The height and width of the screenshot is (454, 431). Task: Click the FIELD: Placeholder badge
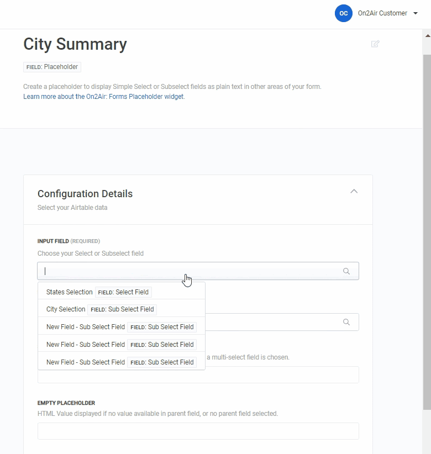[52, 67]
